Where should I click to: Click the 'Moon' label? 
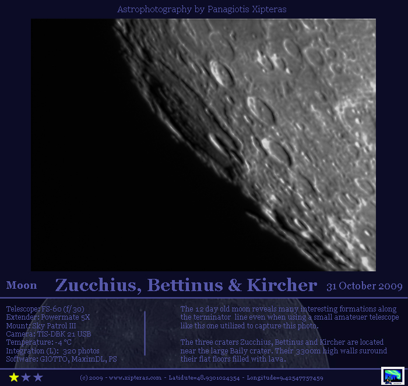pos(22,285)
